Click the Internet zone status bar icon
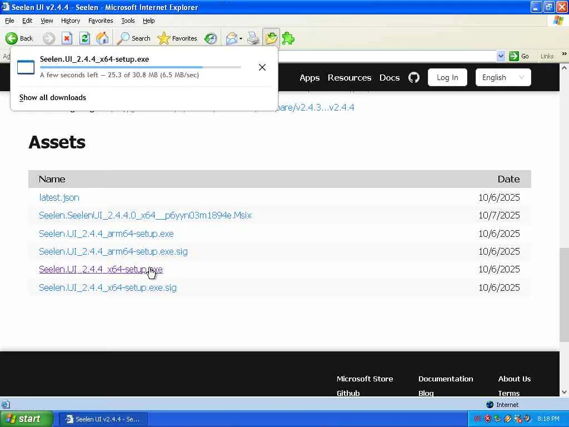This screenshot has height=427, width=569. coord(490,405)
